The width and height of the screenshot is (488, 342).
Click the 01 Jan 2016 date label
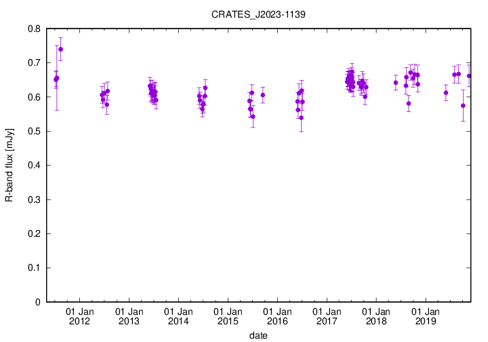click(x=277, y=316)
